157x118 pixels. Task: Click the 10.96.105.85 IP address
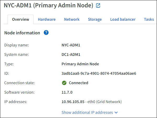tap(73, 102)
